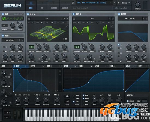Screen dimensions: 150x122
Task: Enable the LFO BPM sync checkbox
Action: tap(83, 95)
